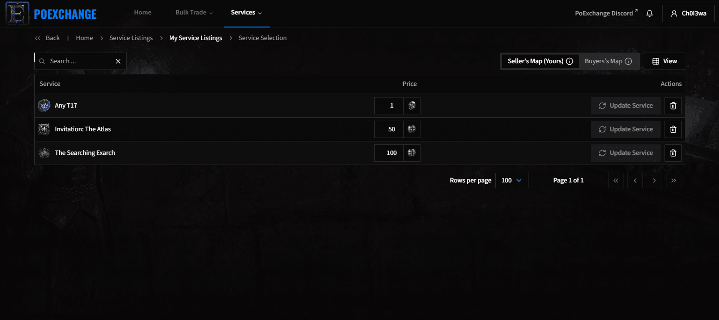Click the Actions column header
Screen dimensions: 719x320
coord(671,84)
